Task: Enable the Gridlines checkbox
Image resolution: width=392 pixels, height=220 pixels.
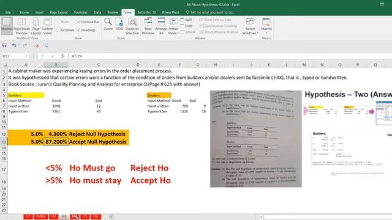Action: [59, 30]
